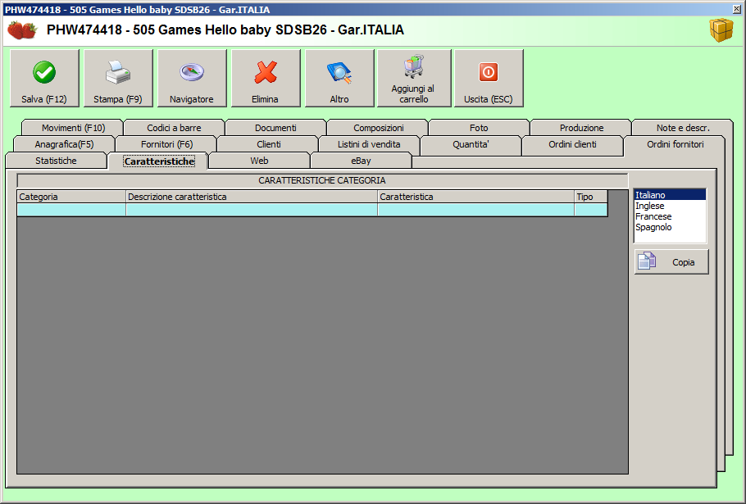Exit using the Uscita (ESC) button
The width and height of the screenshot is (746, 504).
pyautogui.click(x=489, y=78)
